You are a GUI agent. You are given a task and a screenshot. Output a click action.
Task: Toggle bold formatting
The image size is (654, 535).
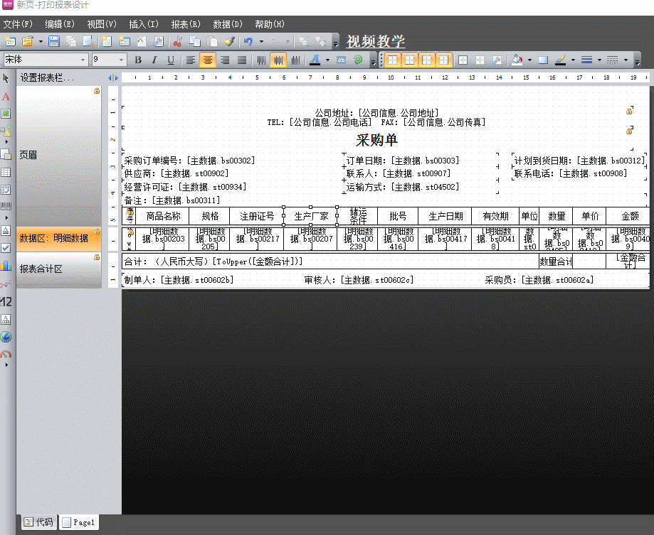(138, 60)
